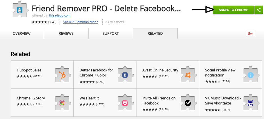Click the (6087) VK Music Download review count
This screenshot has height=119, width=264.
(226, 110)
